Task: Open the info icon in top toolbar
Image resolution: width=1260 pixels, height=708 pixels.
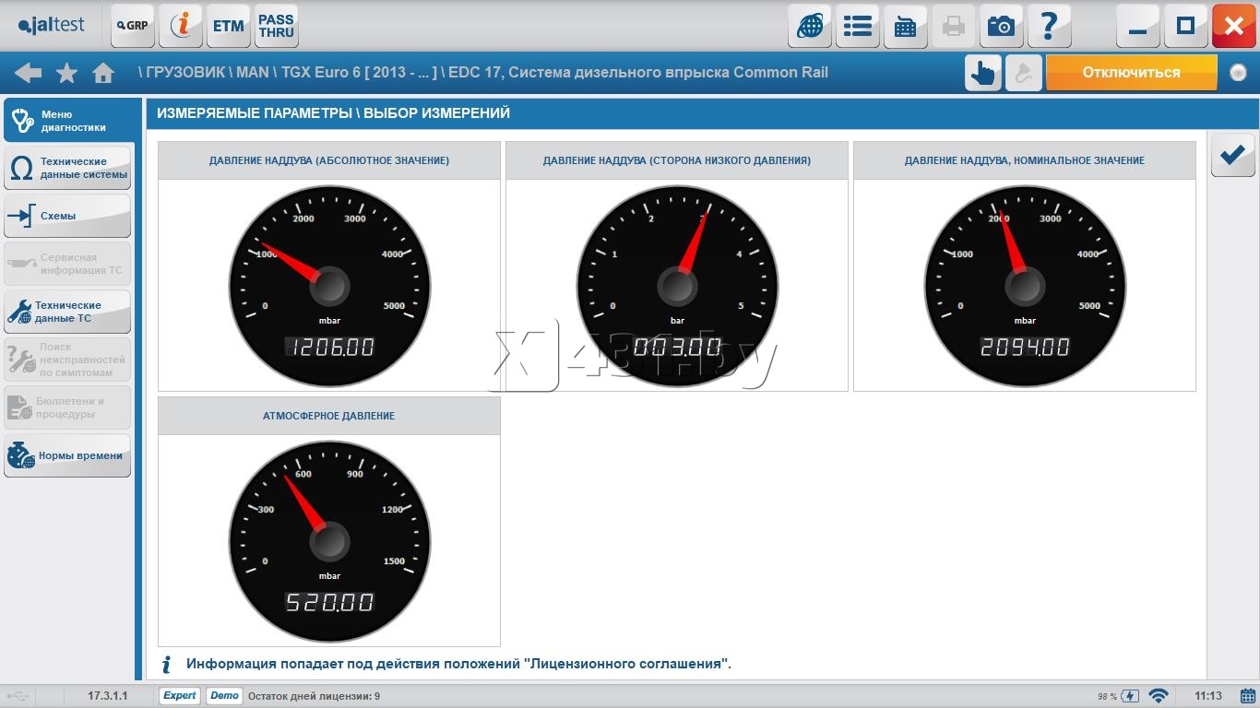Action: (181, 26)
